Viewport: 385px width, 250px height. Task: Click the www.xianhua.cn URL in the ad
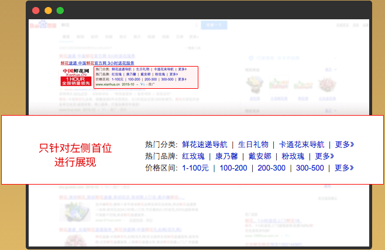pyautogui.click(x=110, y=85)
